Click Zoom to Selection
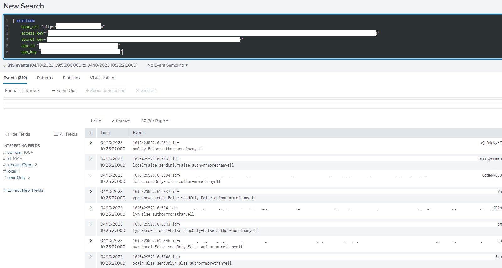The image size is (502, 268). 106,90
